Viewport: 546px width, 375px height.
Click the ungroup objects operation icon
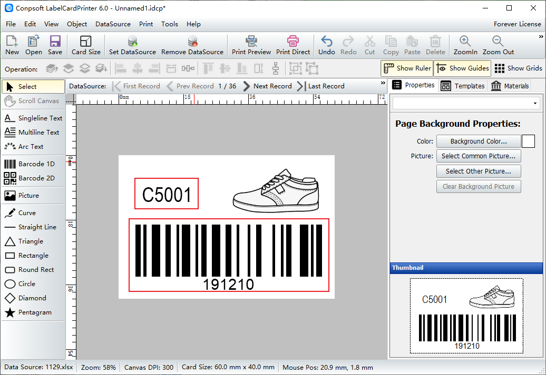(x=313, y=68)
